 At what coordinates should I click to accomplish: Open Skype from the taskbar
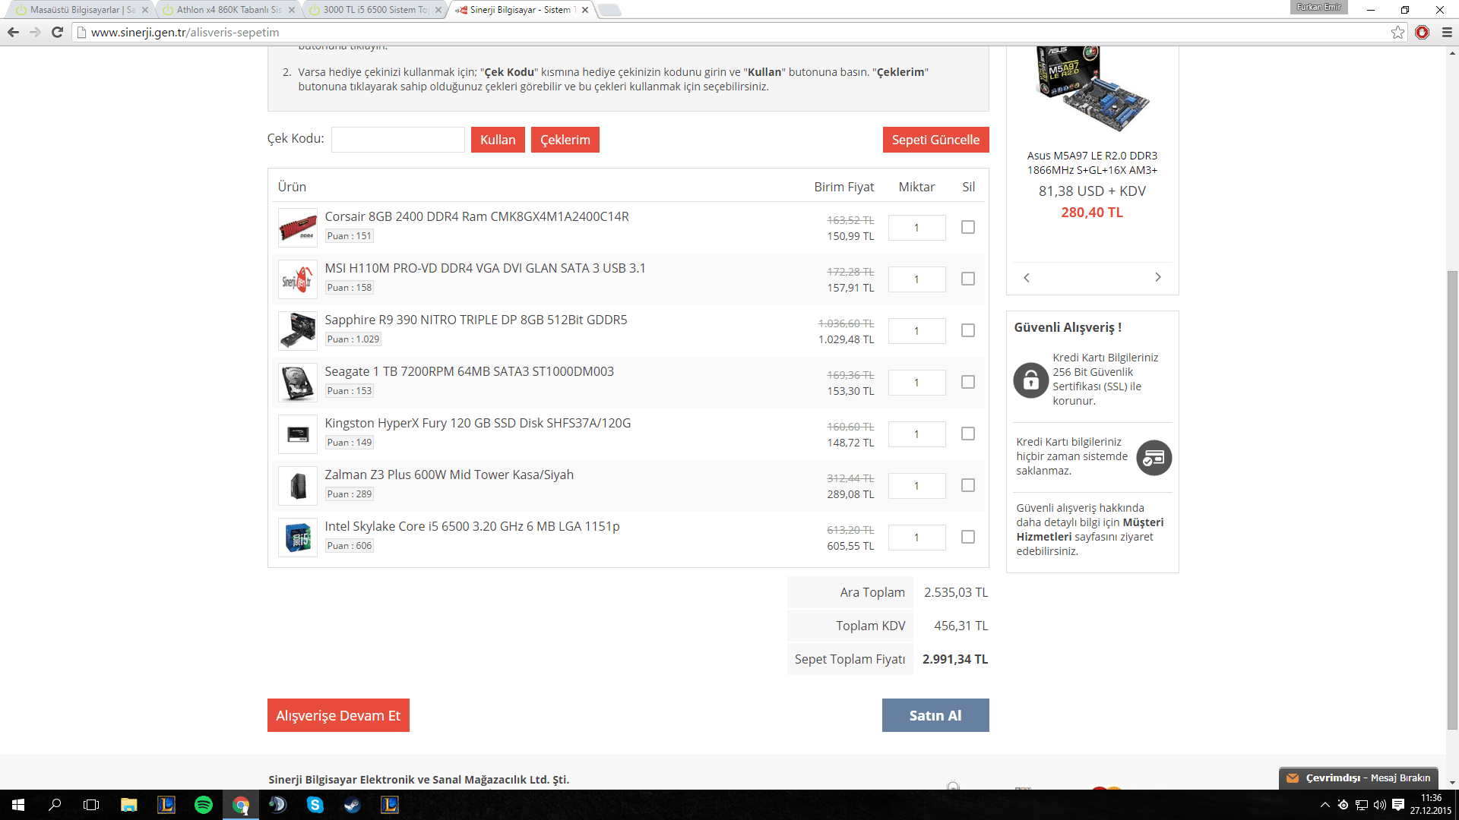click(315, 805)
